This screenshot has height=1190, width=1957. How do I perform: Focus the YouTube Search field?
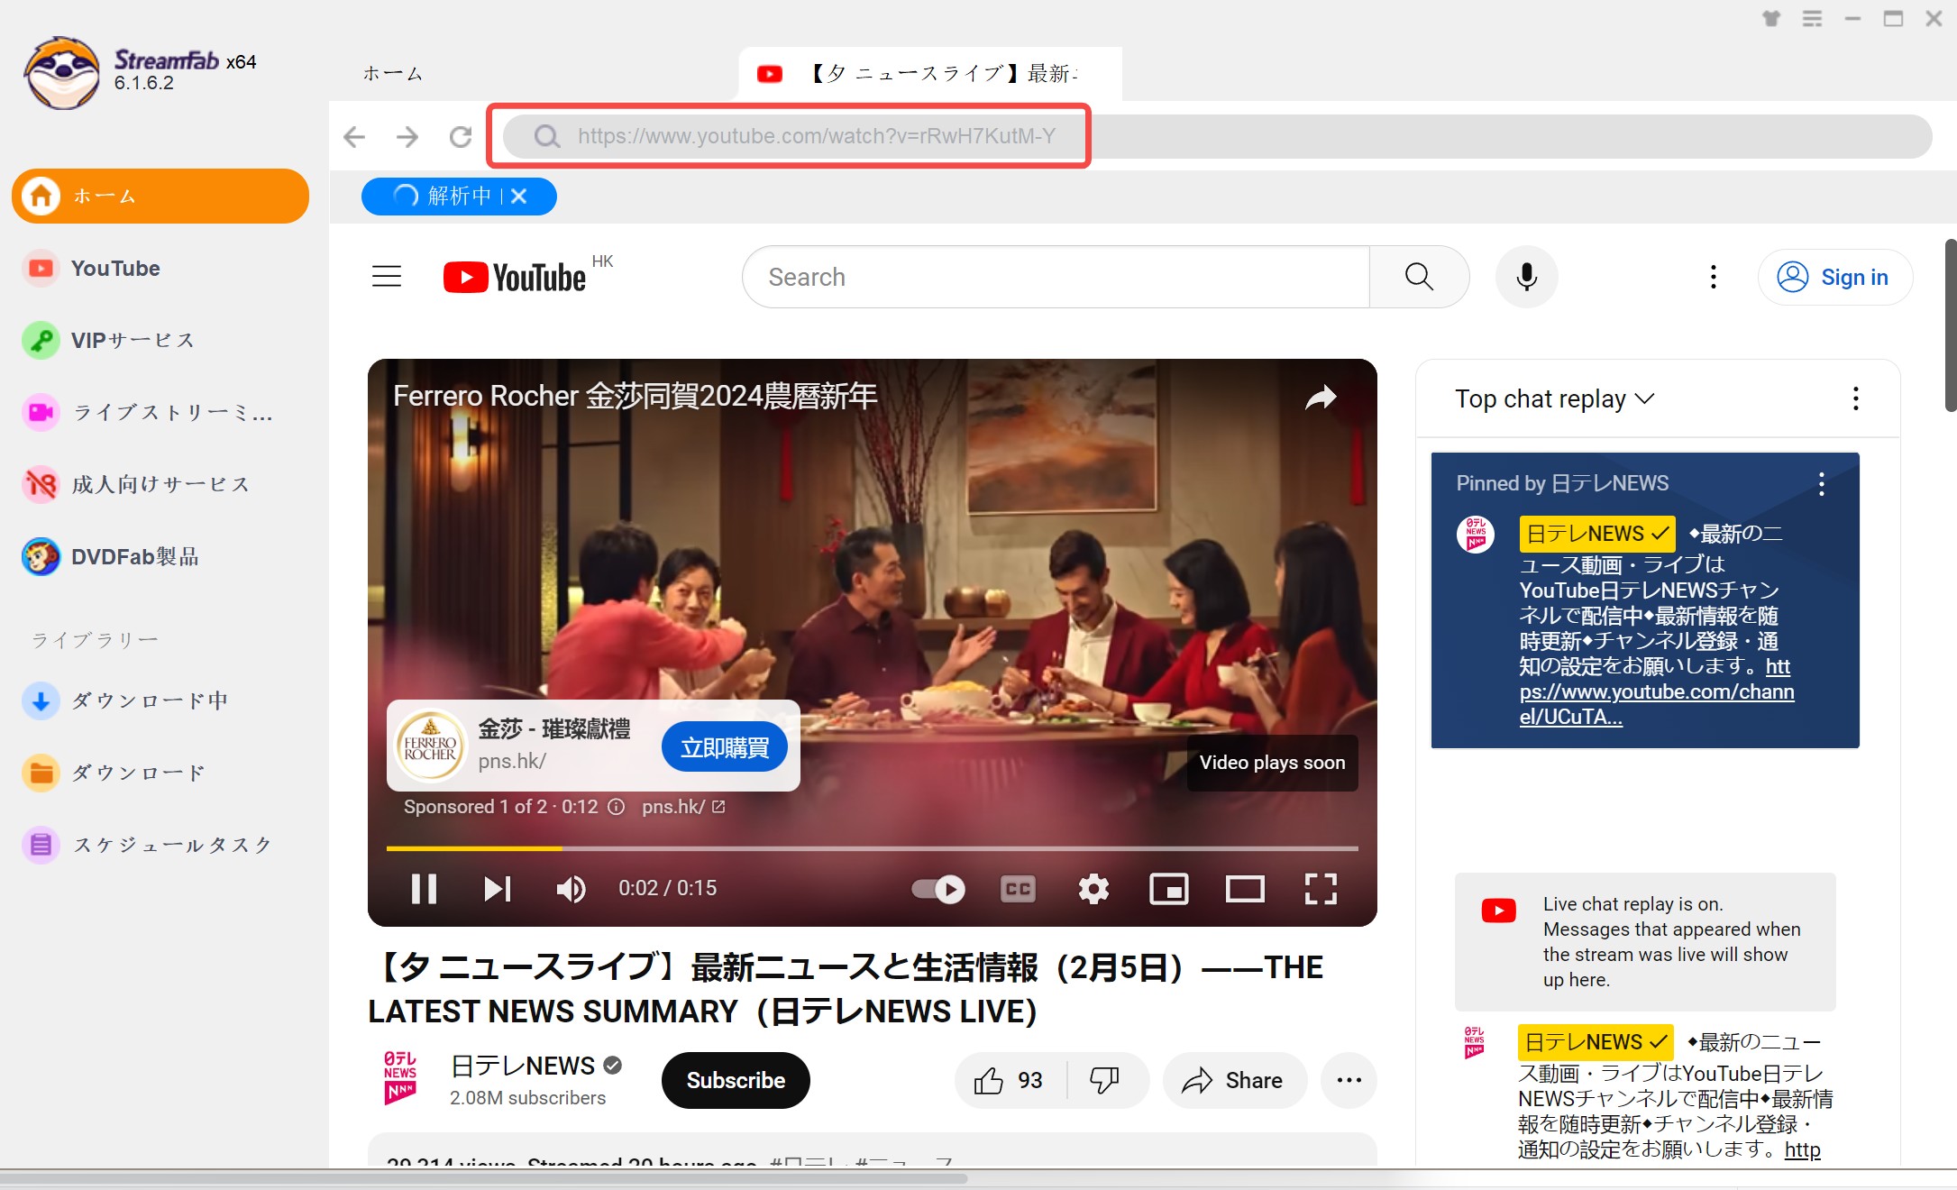tap(1056, 277)
